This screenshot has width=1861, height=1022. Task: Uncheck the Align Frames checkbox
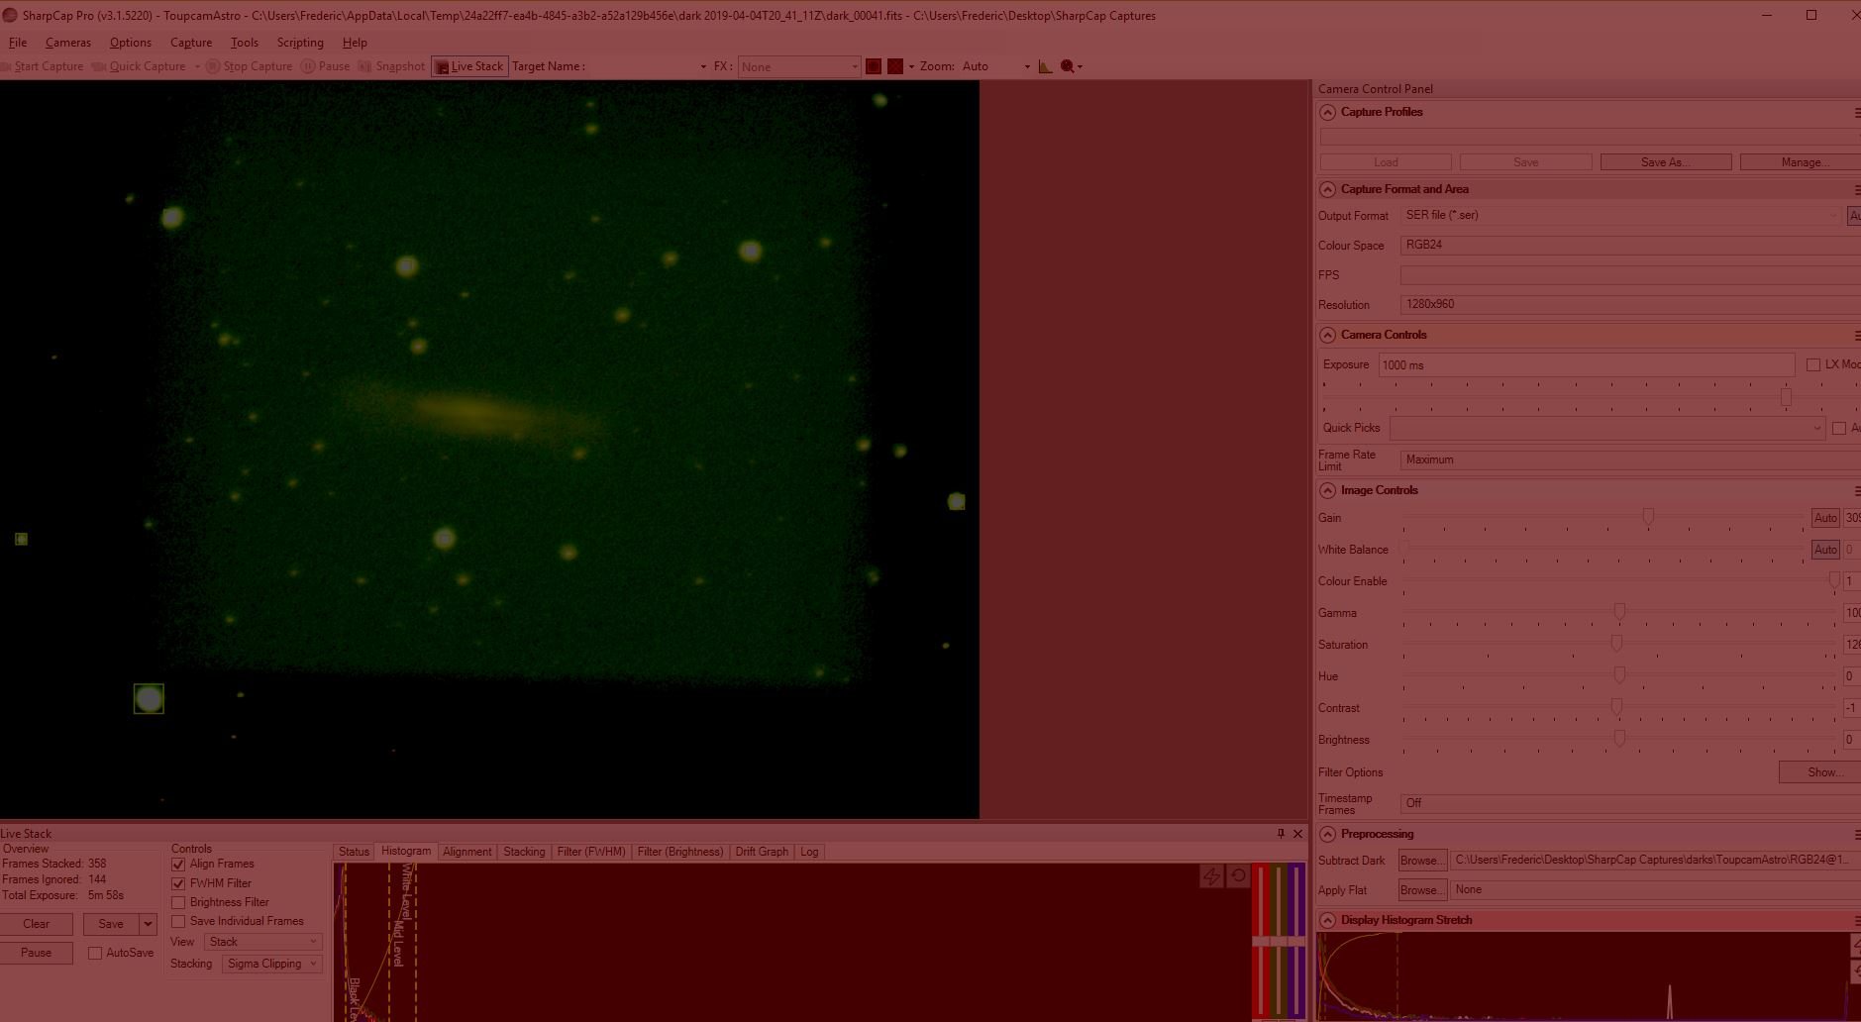(178, 865)
